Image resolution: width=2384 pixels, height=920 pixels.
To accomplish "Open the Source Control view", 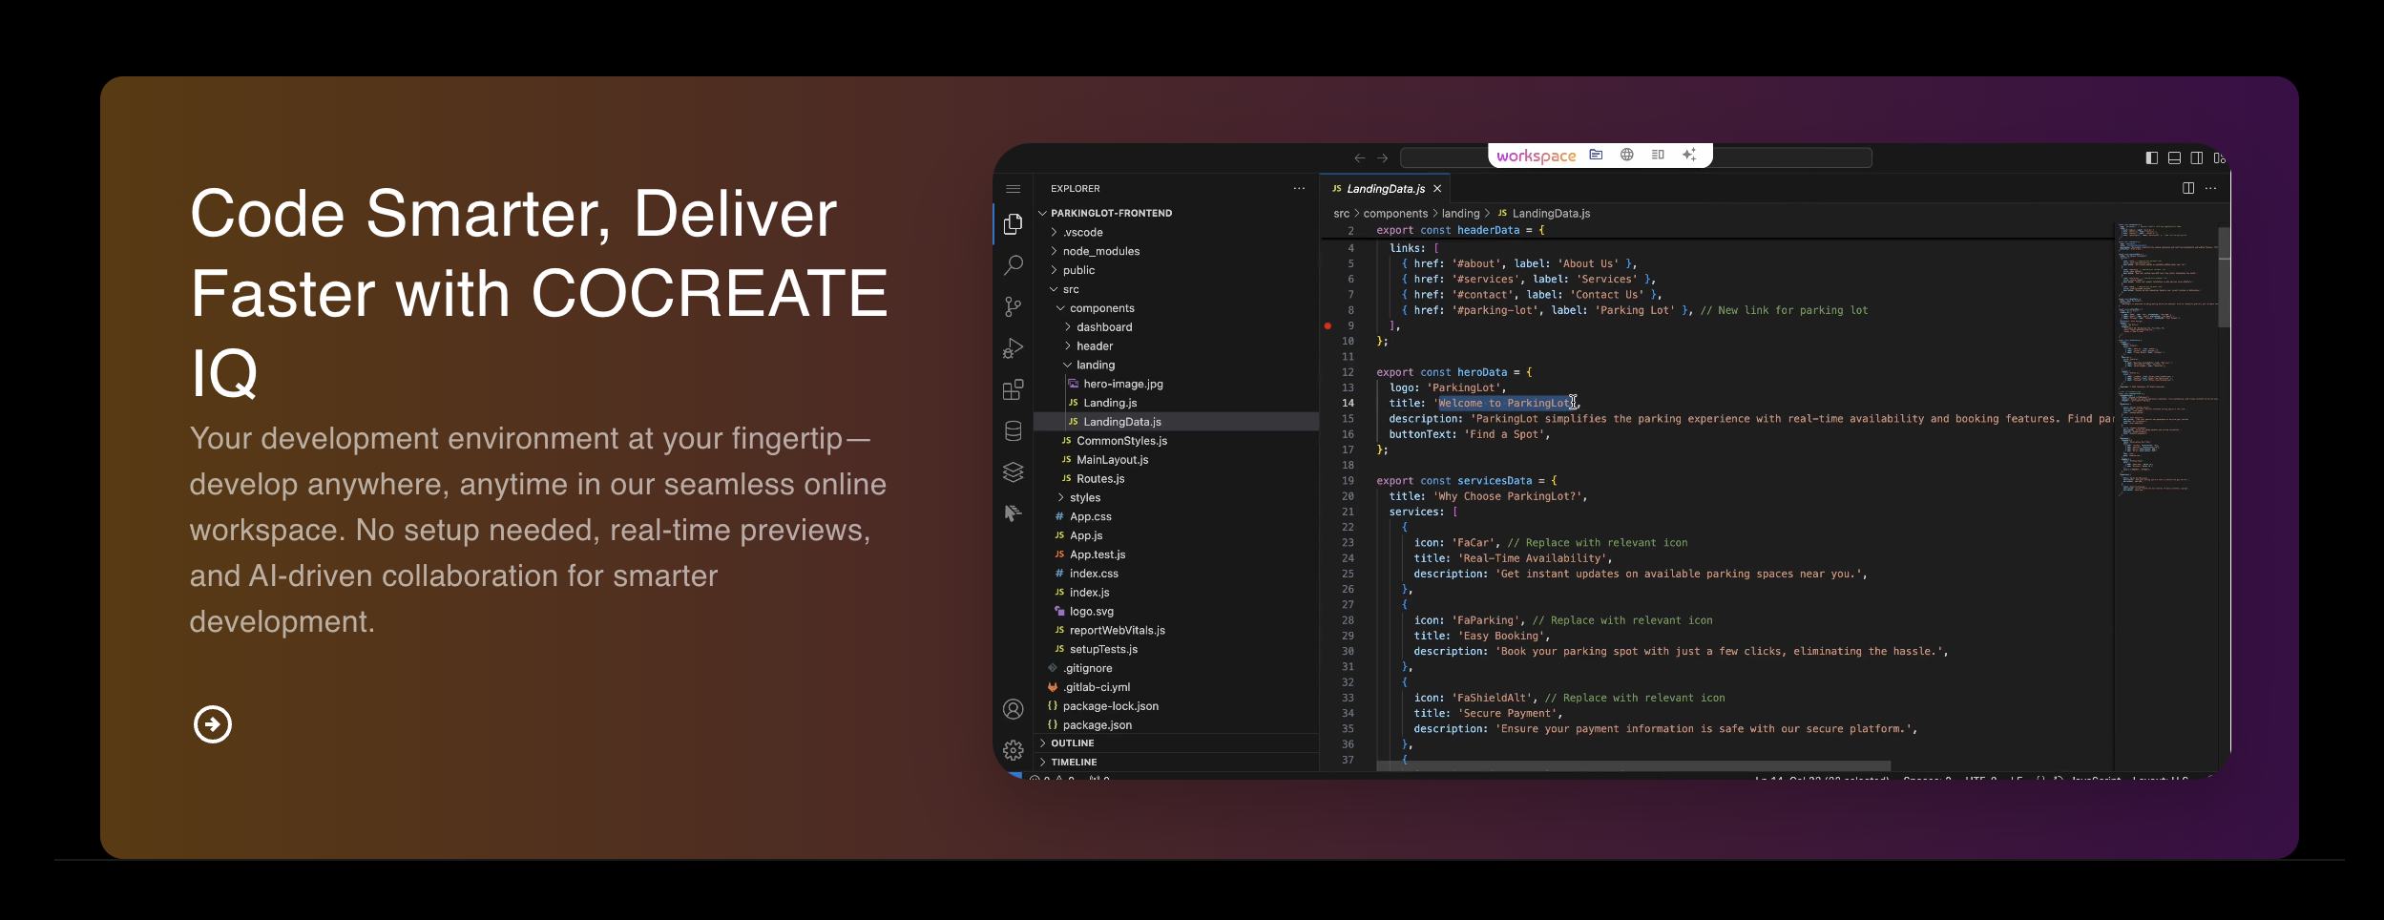I will coord(1014,306).
